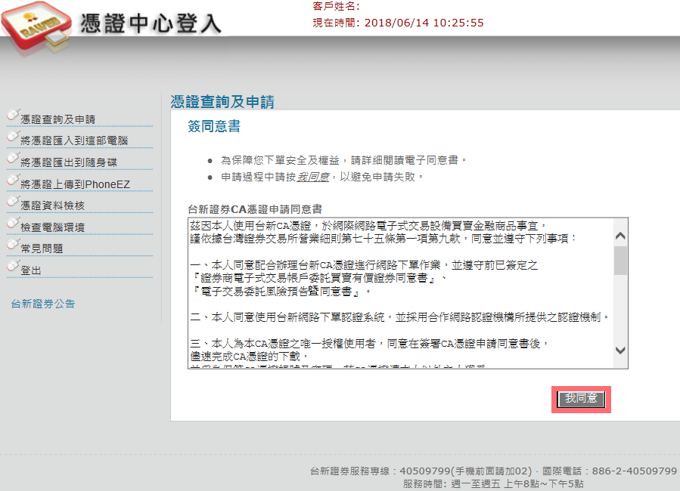
Task: Click mouse icon beside 憑證資料檢核
Action: point(13,202)
